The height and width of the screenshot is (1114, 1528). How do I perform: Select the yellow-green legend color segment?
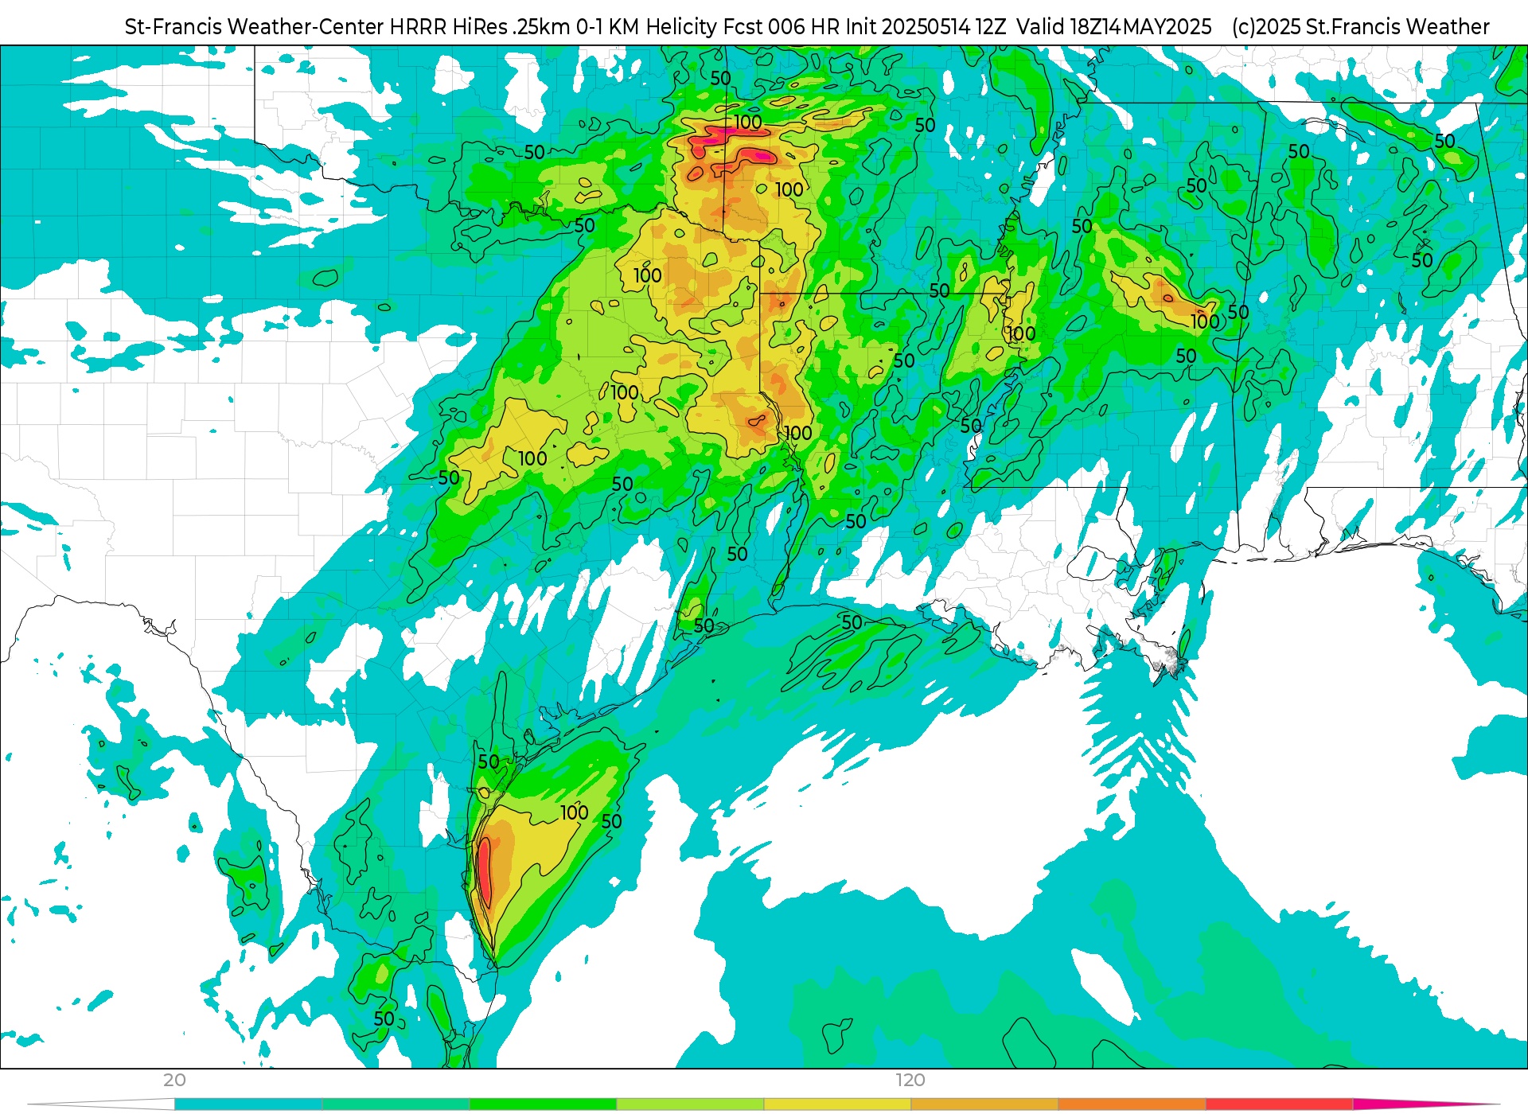pyautogui.click(x=690, y=1104)
